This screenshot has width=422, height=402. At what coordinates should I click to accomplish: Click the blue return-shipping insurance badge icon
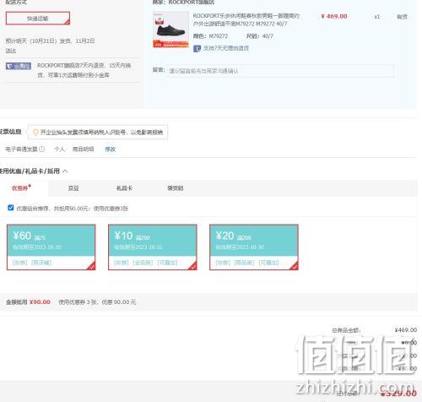(19, 66)
